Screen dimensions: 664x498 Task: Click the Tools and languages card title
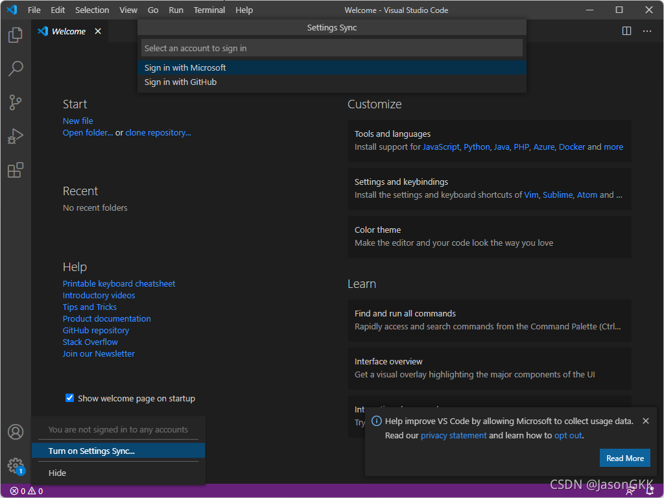(392, 134)
